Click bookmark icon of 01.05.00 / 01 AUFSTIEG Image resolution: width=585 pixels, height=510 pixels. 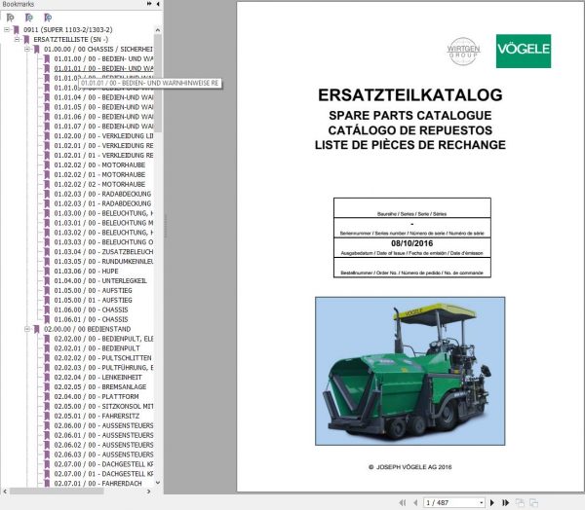47,300
